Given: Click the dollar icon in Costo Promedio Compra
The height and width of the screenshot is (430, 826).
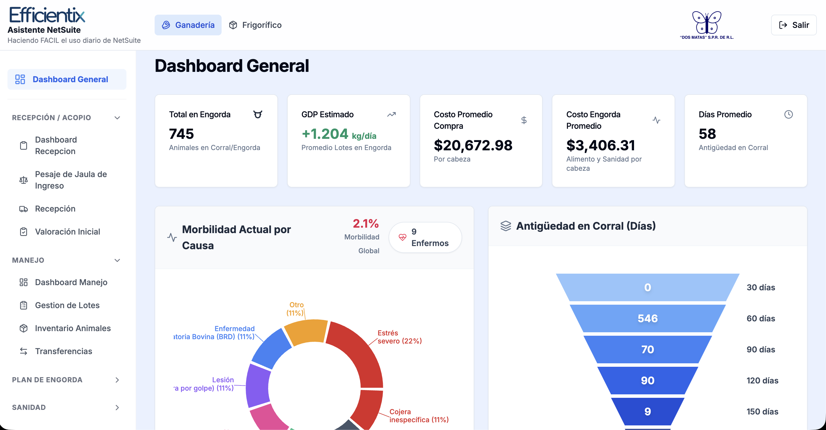Looking at the screenshot, I should tap(524, 120).
